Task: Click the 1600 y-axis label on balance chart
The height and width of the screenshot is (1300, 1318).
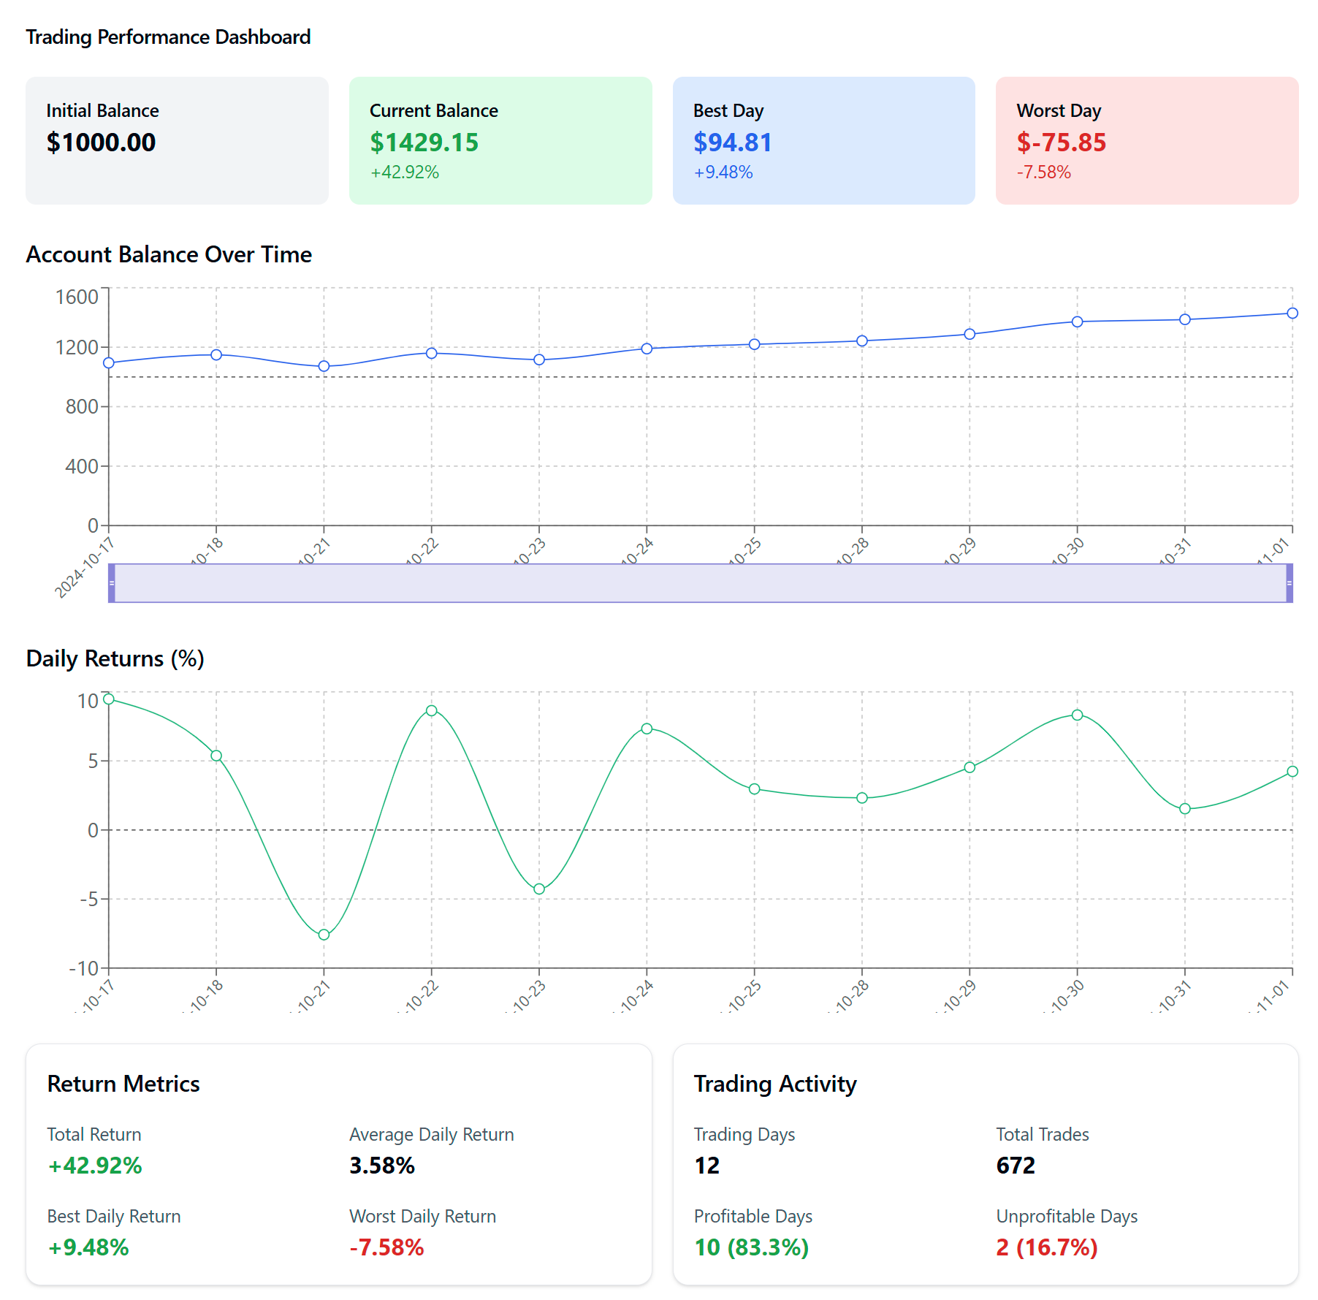Action: click(77, 297)
